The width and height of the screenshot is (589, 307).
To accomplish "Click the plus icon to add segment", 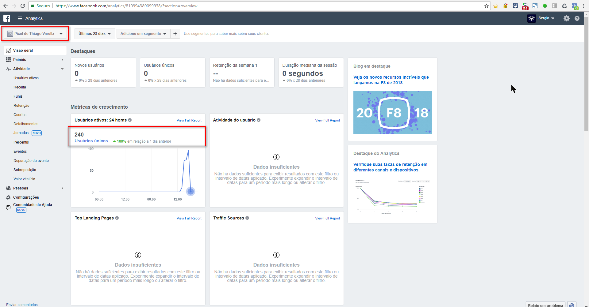I will (x=175, y=34).
